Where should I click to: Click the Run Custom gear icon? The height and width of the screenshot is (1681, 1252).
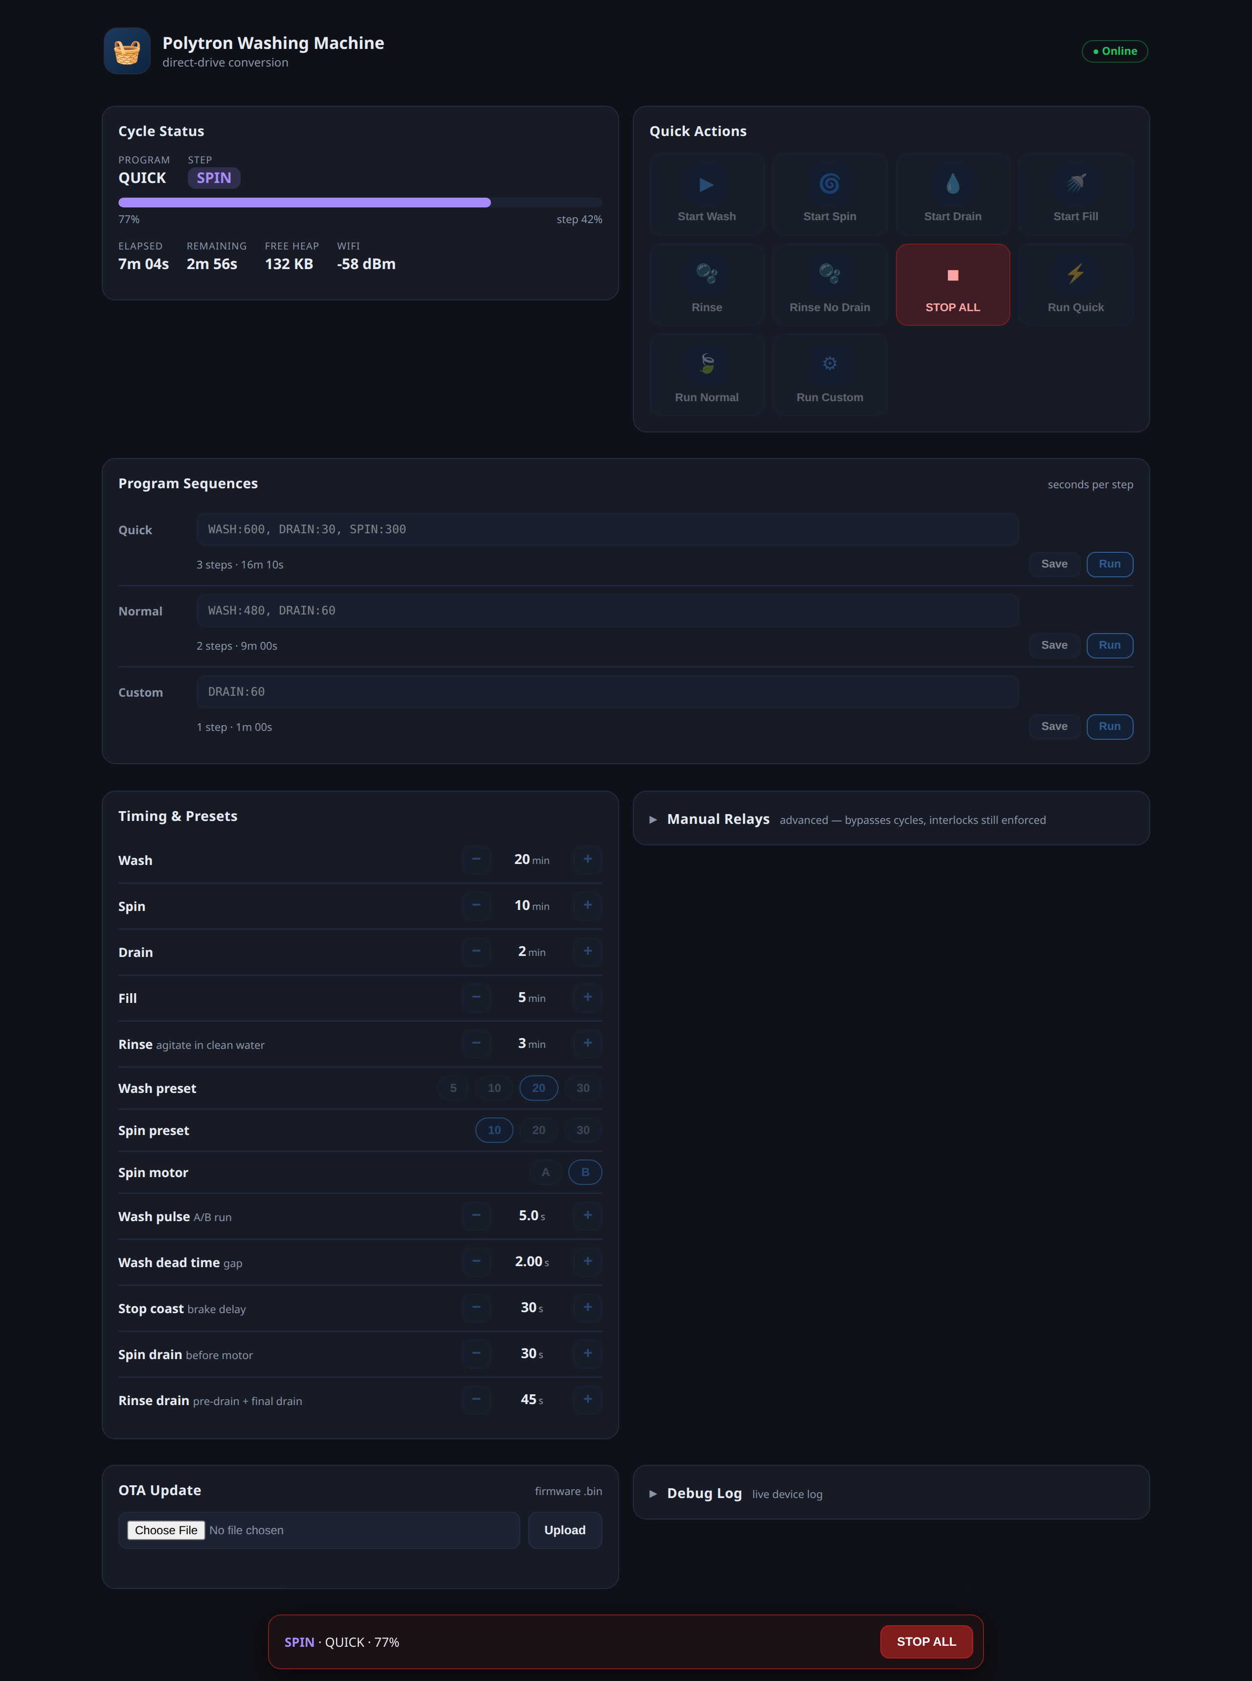pos(830,364)
